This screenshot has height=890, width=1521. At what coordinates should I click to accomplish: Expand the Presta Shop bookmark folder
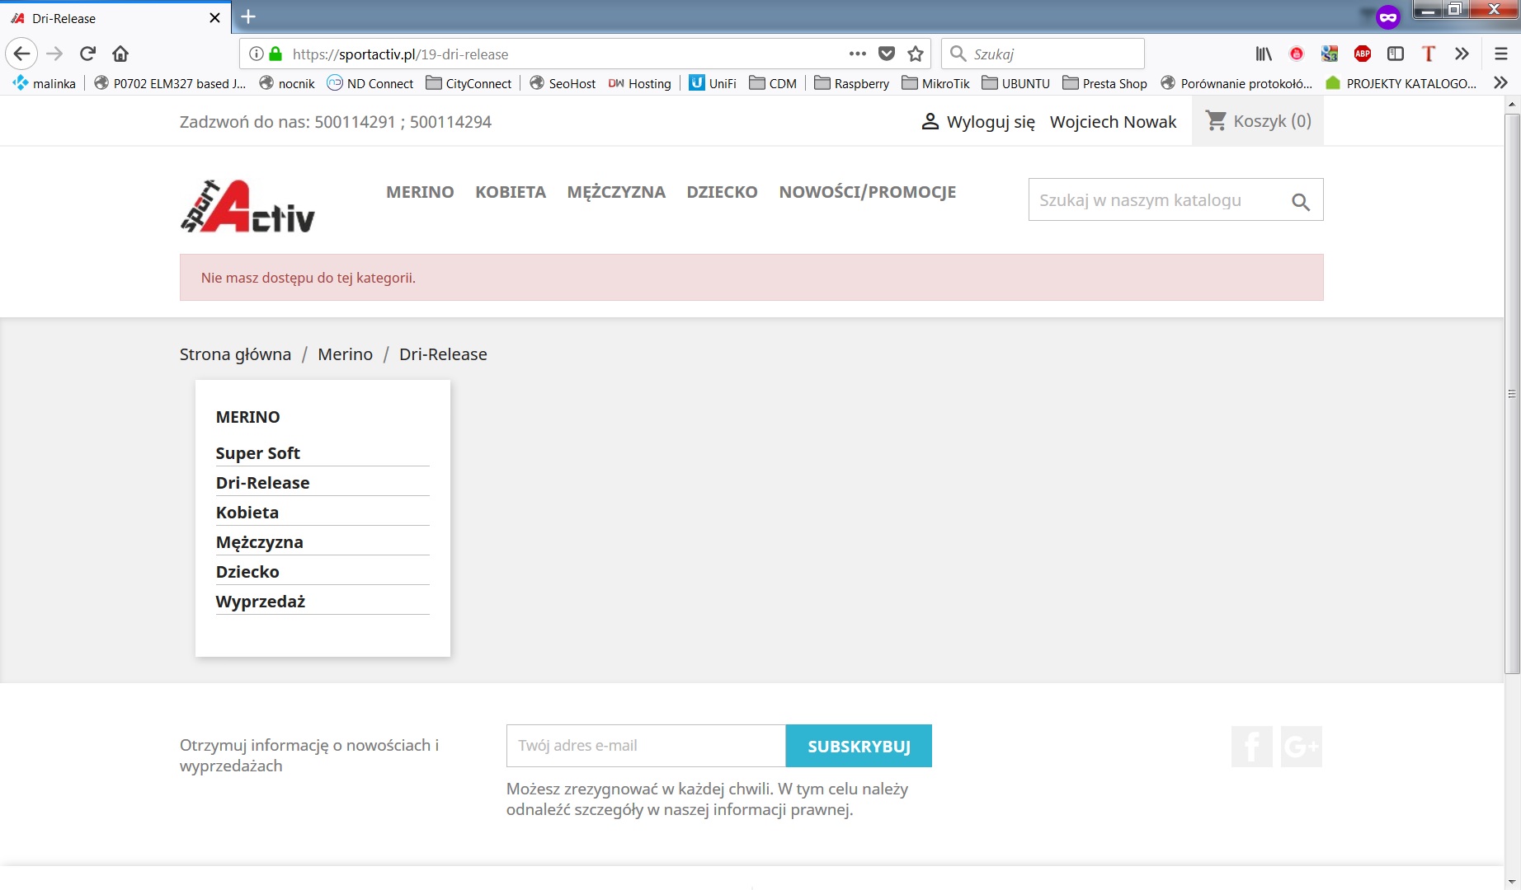1104,83
